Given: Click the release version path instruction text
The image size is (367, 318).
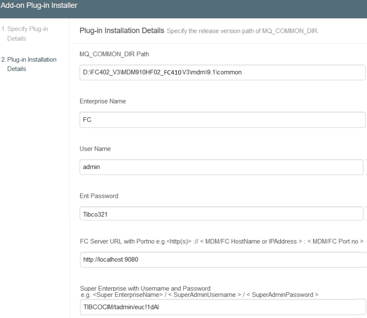Looking at the screenshot, I should click(243, 31).
